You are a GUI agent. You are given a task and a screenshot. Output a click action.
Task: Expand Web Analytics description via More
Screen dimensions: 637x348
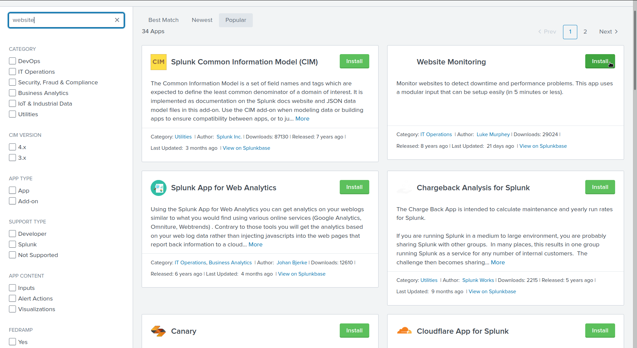[x=255, y=245]
